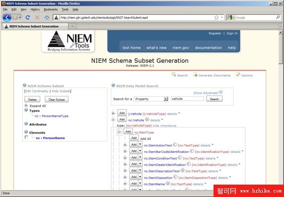Click help icon next to Attributes
Viewport: 284px width, 197px height.
[26, 124]
